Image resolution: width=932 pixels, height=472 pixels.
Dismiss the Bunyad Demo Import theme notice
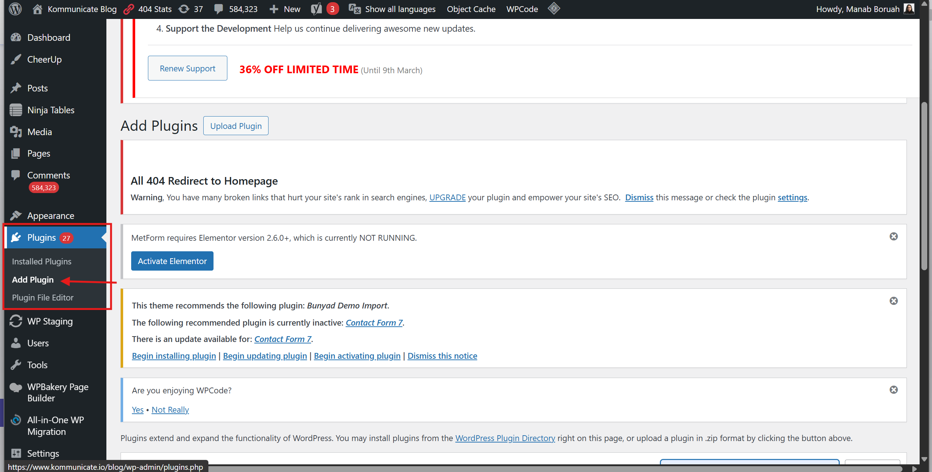point(894,301)
